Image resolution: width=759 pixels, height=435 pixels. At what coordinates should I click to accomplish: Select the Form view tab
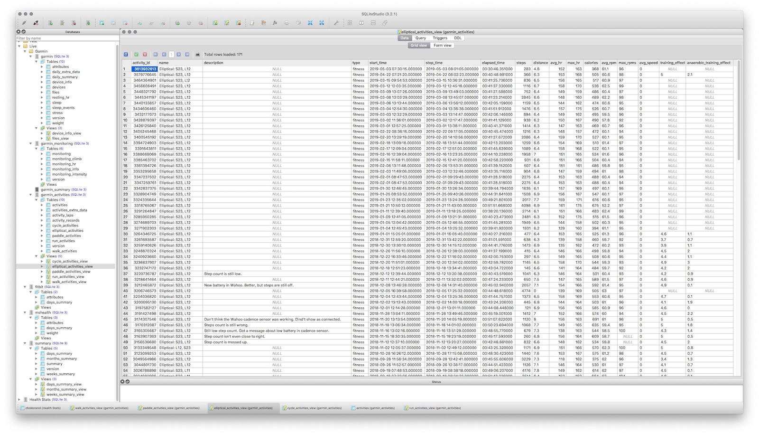(443, 46)
